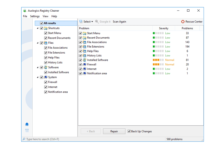Click the Installed Software row icon in results
224x149 pixels.
coord(85,60)
